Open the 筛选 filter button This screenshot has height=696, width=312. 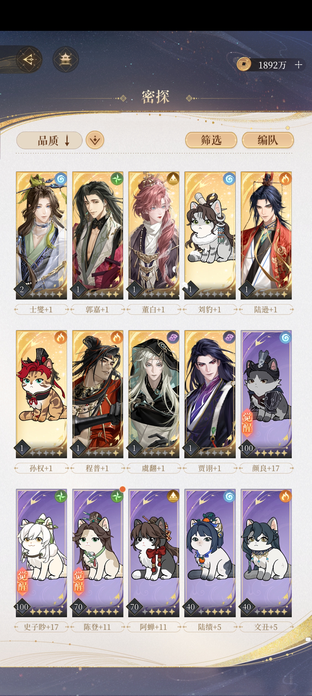point(211,140)
